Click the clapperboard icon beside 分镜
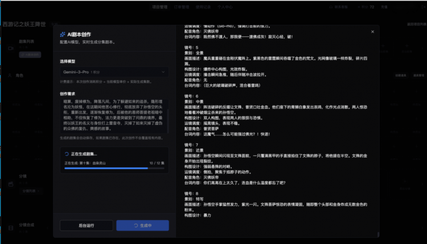 point(11,184)
